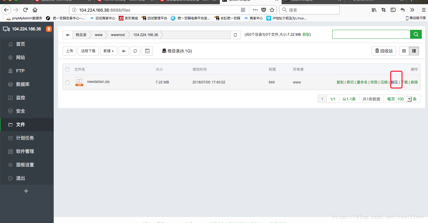This screenshot has height=223, width=428.
Task: Open the 回收站 recycle bin
Action: tap(384, 51)
